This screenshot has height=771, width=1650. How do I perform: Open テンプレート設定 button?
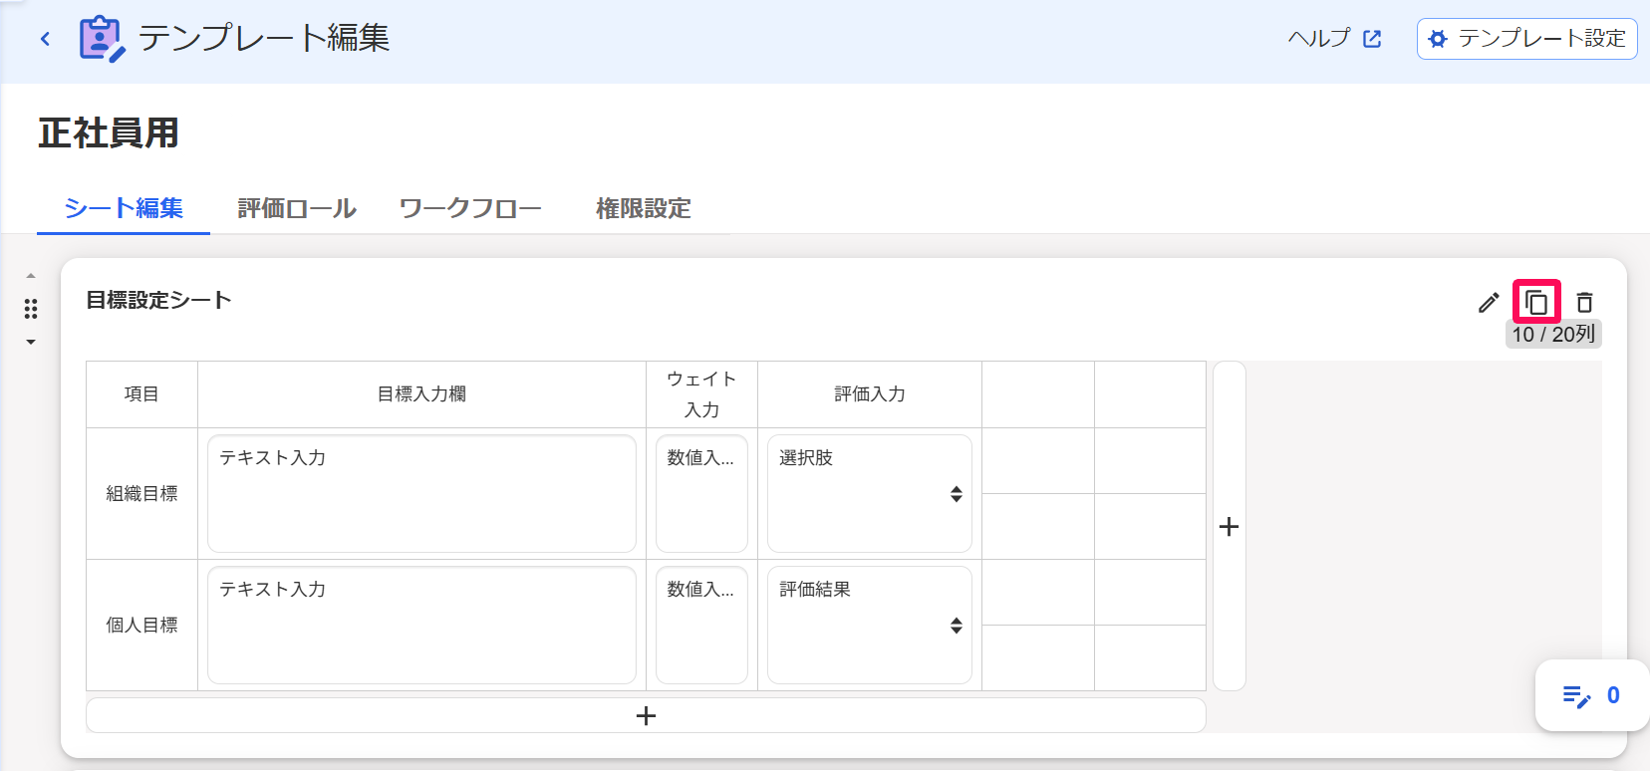1526,39
